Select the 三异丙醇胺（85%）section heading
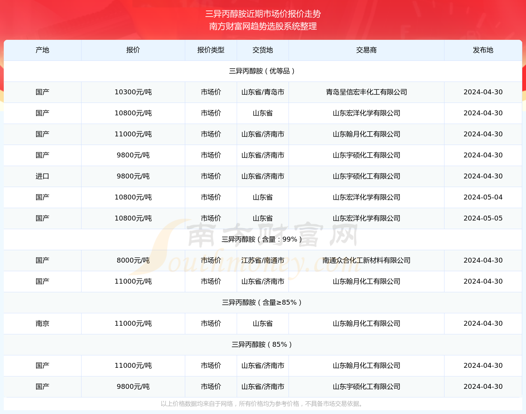The image size is (526, 414). 263,344
